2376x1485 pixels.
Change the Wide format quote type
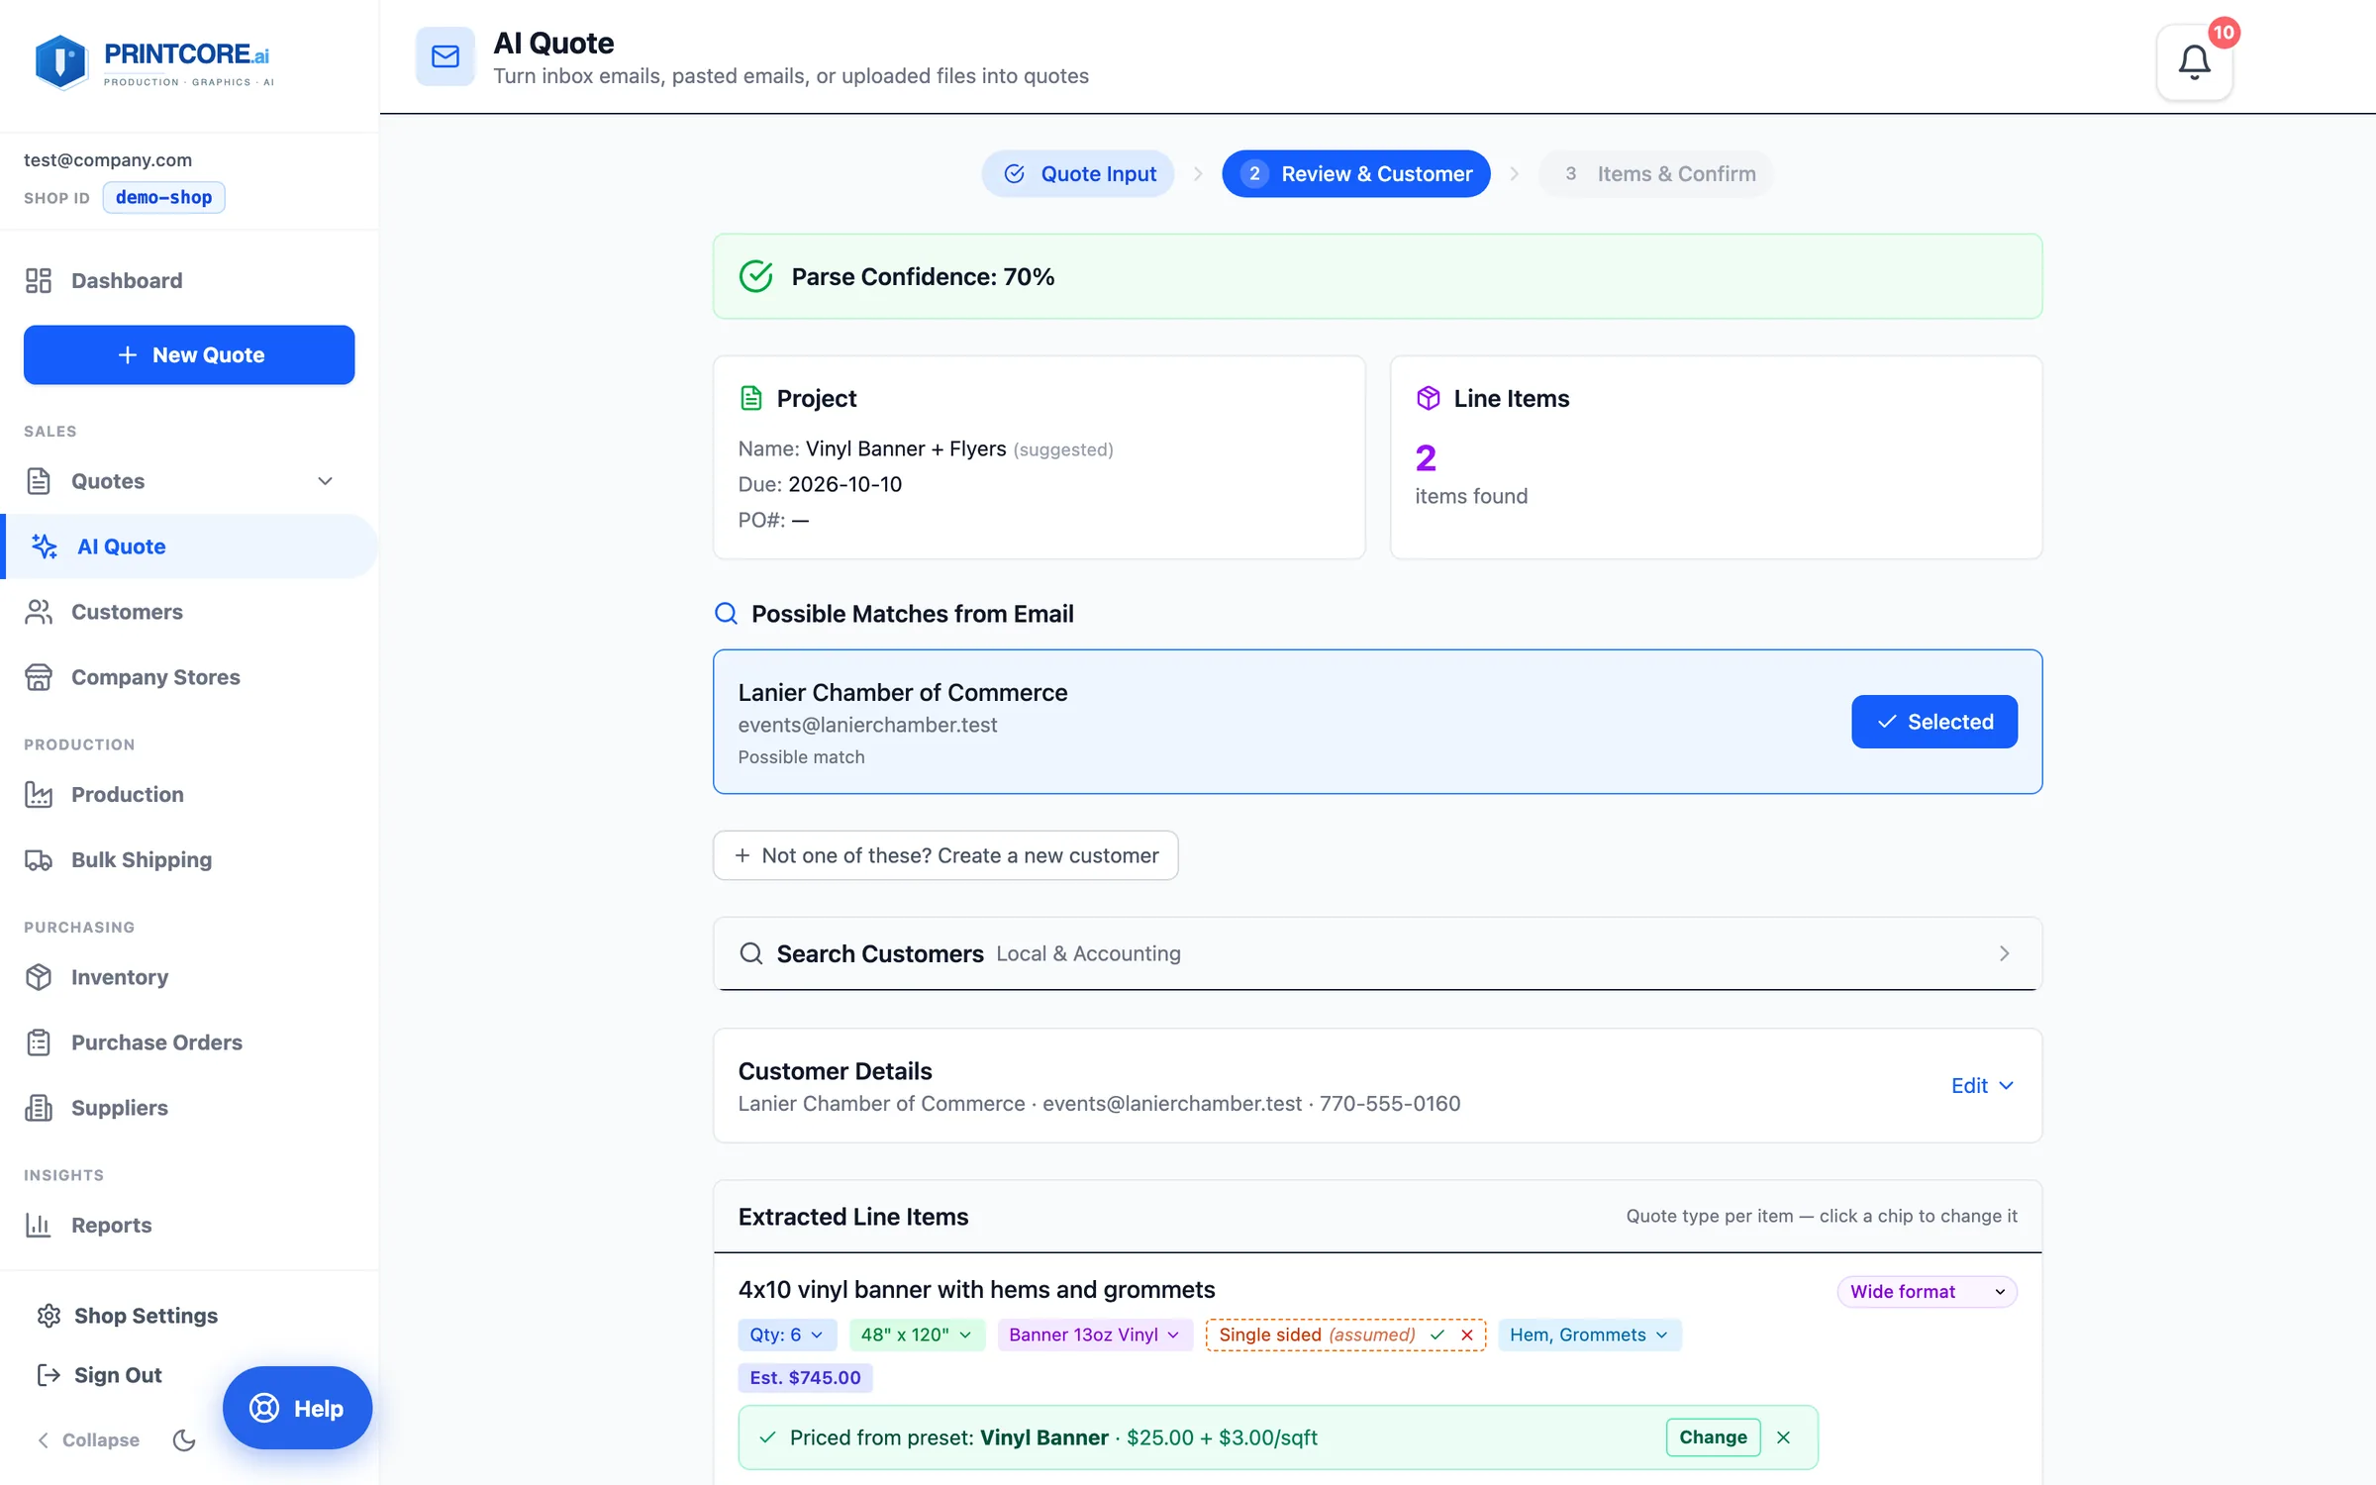pyautogui.click(x=1927, y=1291)
